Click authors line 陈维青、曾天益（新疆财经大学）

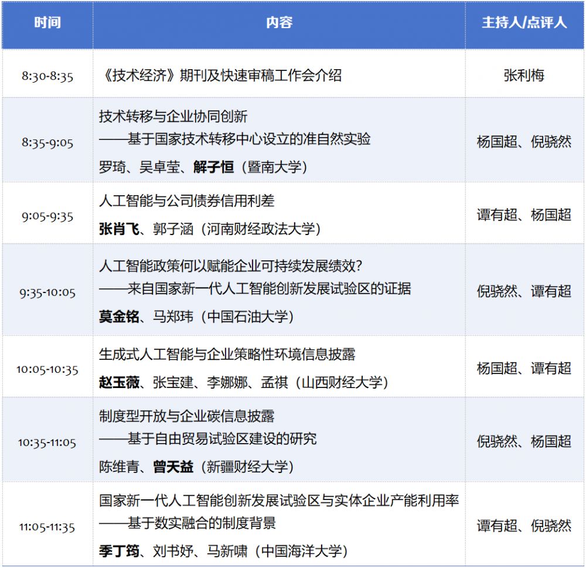coord(197,467)
